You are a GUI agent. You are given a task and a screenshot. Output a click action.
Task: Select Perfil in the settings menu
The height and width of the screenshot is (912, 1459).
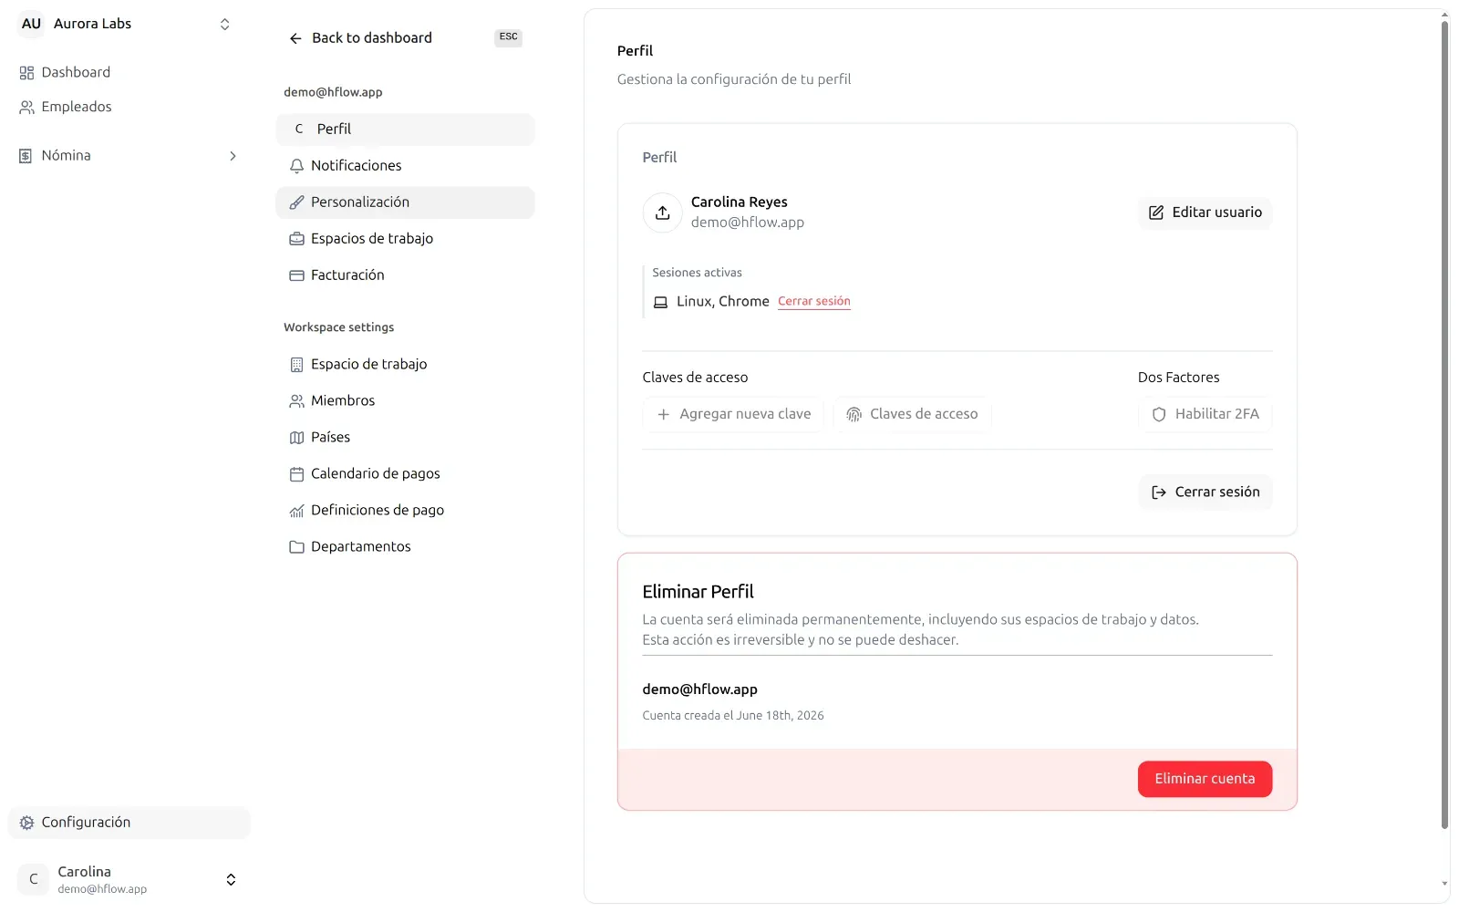[405, 130]
